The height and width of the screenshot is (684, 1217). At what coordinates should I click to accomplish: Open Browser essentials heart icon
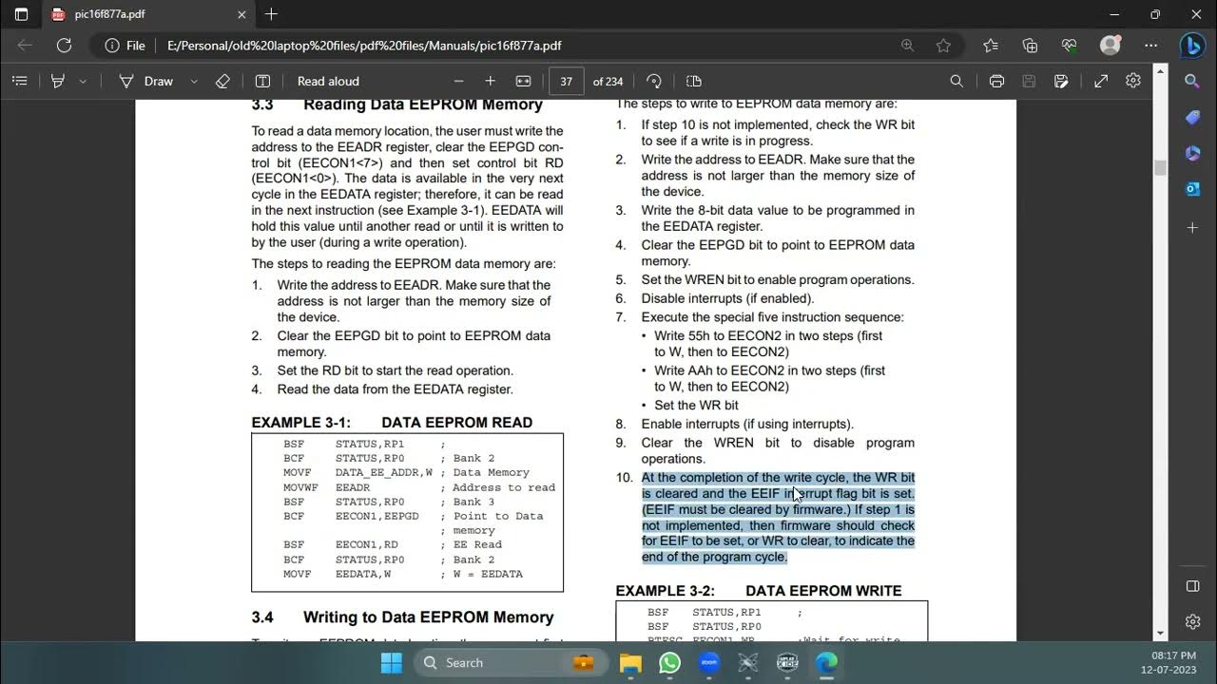click(1070, 45)
